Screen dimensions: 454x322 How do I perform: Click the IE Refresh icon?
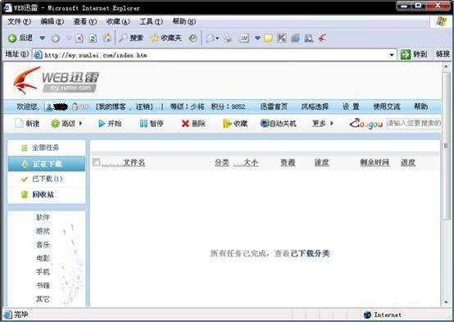pyautogui.click(x=93, y=39)
